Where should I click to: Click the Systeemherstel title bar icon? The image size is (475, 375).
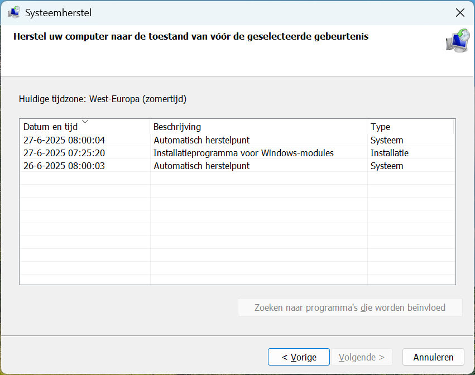[14, 12]
